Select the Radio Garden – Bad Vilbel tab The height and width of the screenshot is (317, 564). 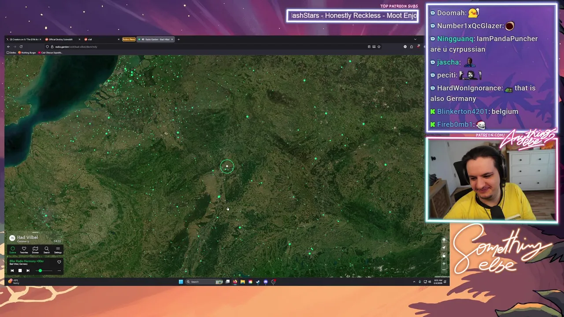(x=155, y=39)
